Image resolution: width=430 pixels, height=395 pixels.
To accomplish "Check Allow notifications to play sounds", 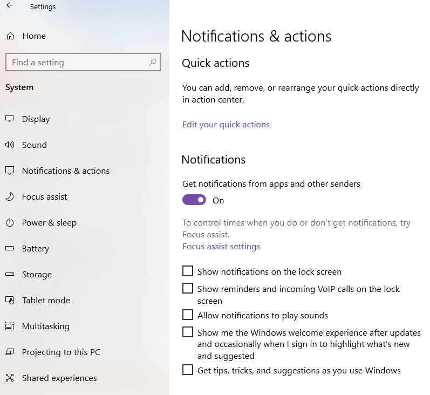I will point(188,315).
